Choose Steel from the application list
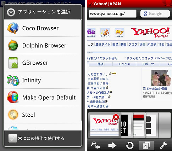Viewport: 172px width, 151px height. pyautogui.click(x=43, y=115)
